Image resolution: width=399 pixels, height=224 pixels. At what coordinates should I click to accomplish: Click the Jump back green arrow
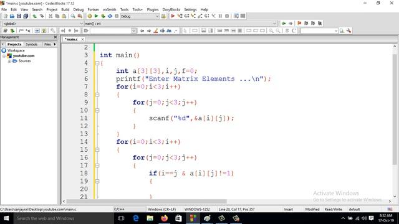284,24
